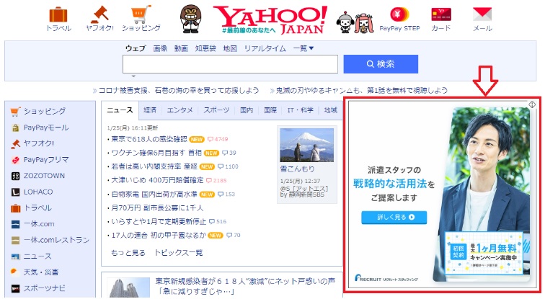Open the Mt. Fuji 雪こんもり photo thumbnail
The width and height of the screenshot is (545, 299).
(306, 145)
